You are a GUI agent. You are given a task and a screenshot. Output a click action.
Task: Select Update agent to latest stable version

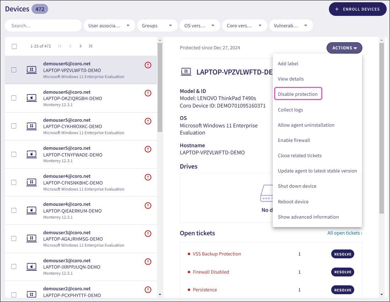tap(317, 171)
